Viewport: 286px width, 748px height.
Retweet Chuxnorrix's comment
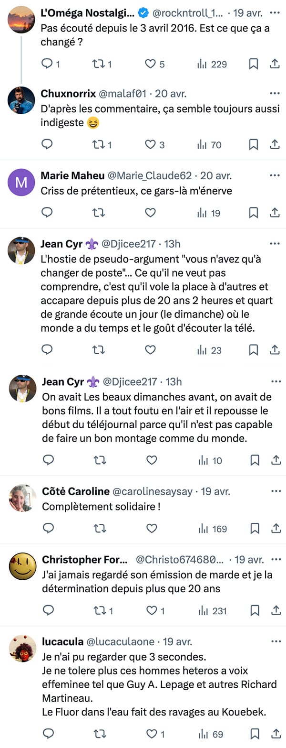click(x=98, y=144)
